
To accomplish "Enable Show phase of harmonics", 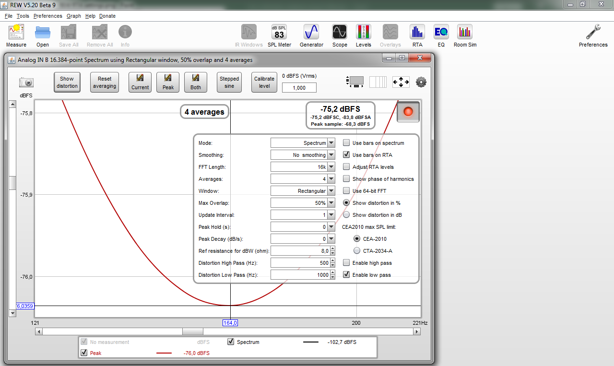I will (x=346, y=179).
